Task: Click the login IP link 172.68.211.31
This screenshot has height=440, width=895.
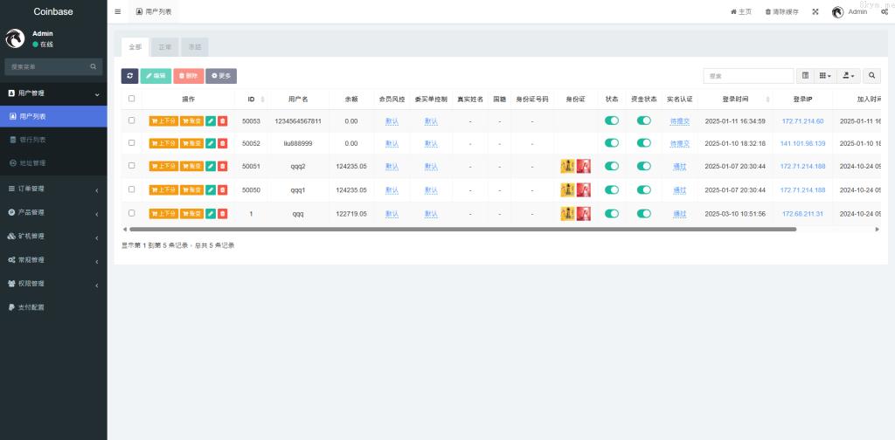Action: coord(802,213)
